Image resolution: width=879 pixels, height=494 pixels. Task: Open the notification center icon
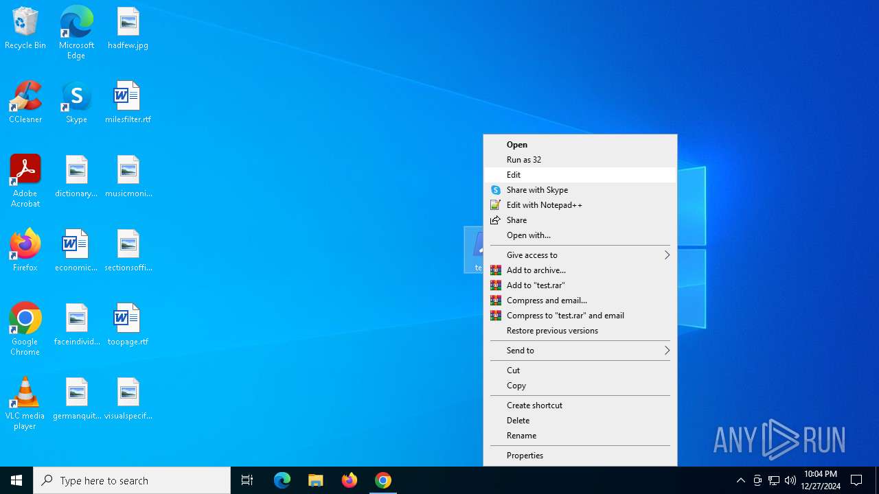(856, 480)
